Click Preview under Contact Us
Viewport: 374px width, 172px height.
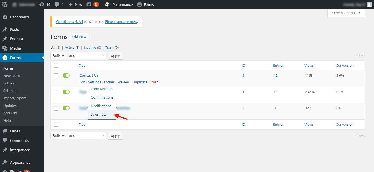click(x=123, y=82)
